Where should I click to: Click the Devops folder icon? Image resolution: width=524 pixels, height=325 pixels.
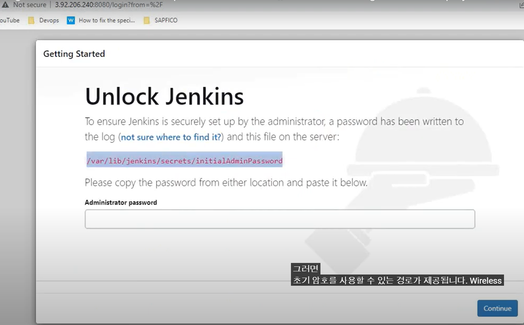[x=31, y=20]
